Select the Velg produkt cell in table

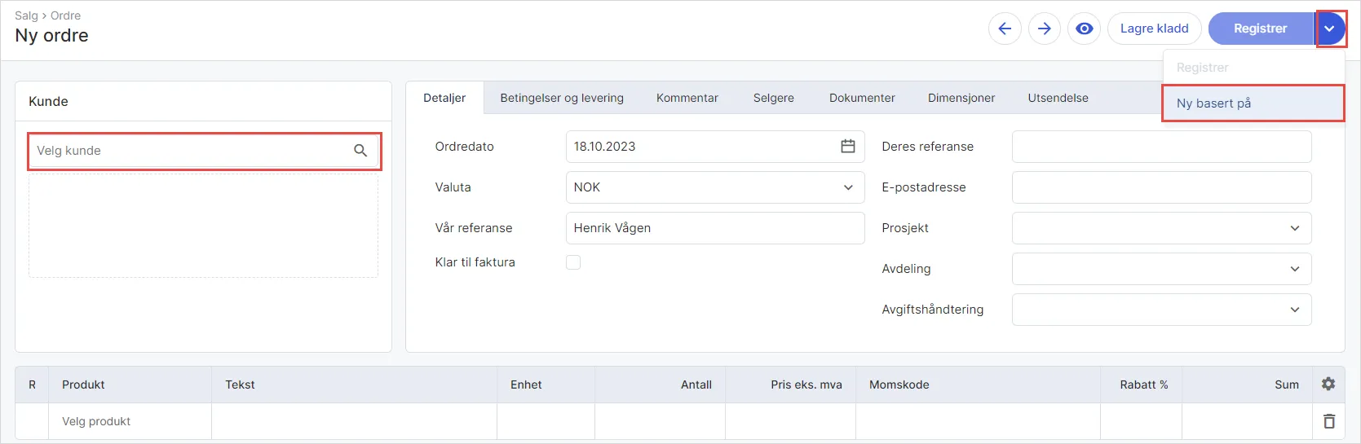(x=130, y=421)
